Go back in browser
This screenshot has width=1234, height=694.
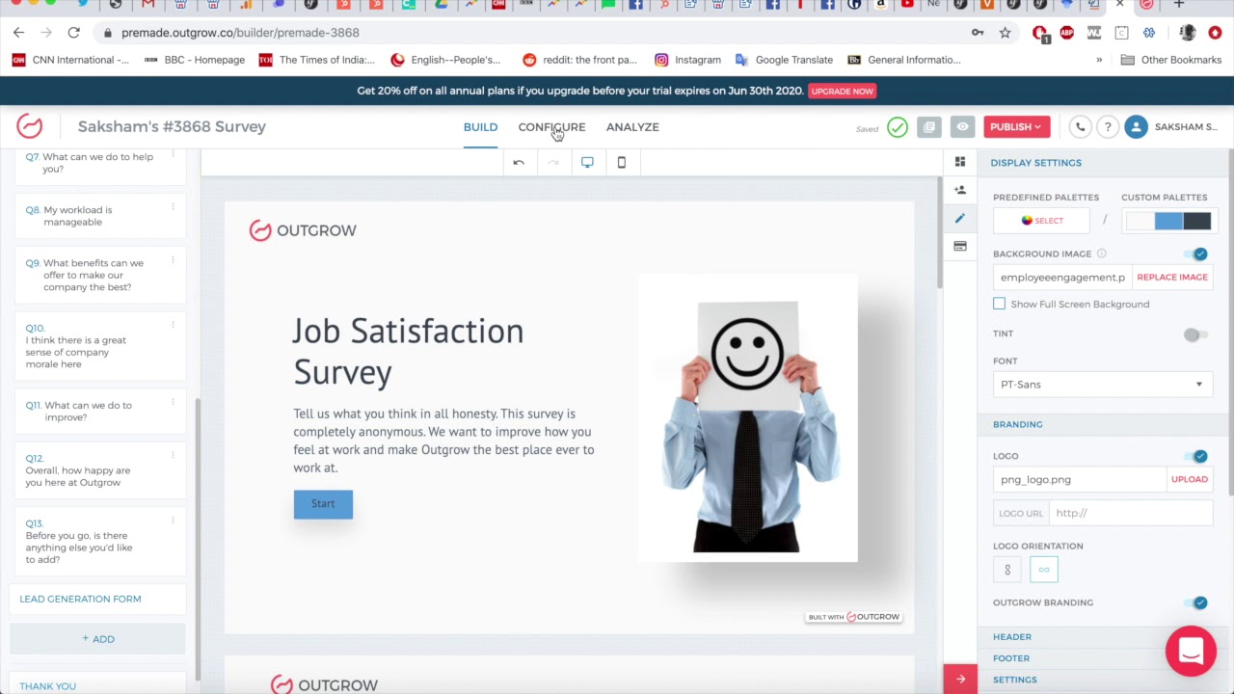19,33
